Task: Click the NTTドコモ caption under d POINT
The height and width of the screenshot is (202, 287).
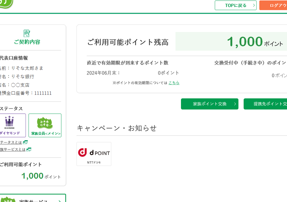Action: click(94, 162)
